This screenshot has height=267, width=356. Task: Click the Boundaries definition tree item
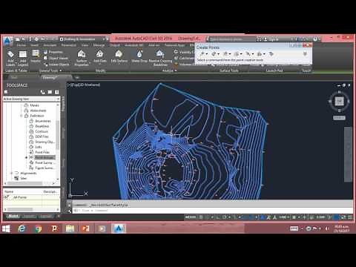coord(40,121)
